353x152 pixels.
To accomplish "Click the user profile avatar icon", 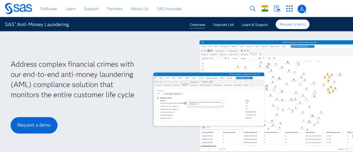I will tap(302, 9).
